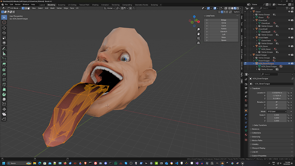Select the Move tool
This screenshot has width=295, height=166.
4,28
